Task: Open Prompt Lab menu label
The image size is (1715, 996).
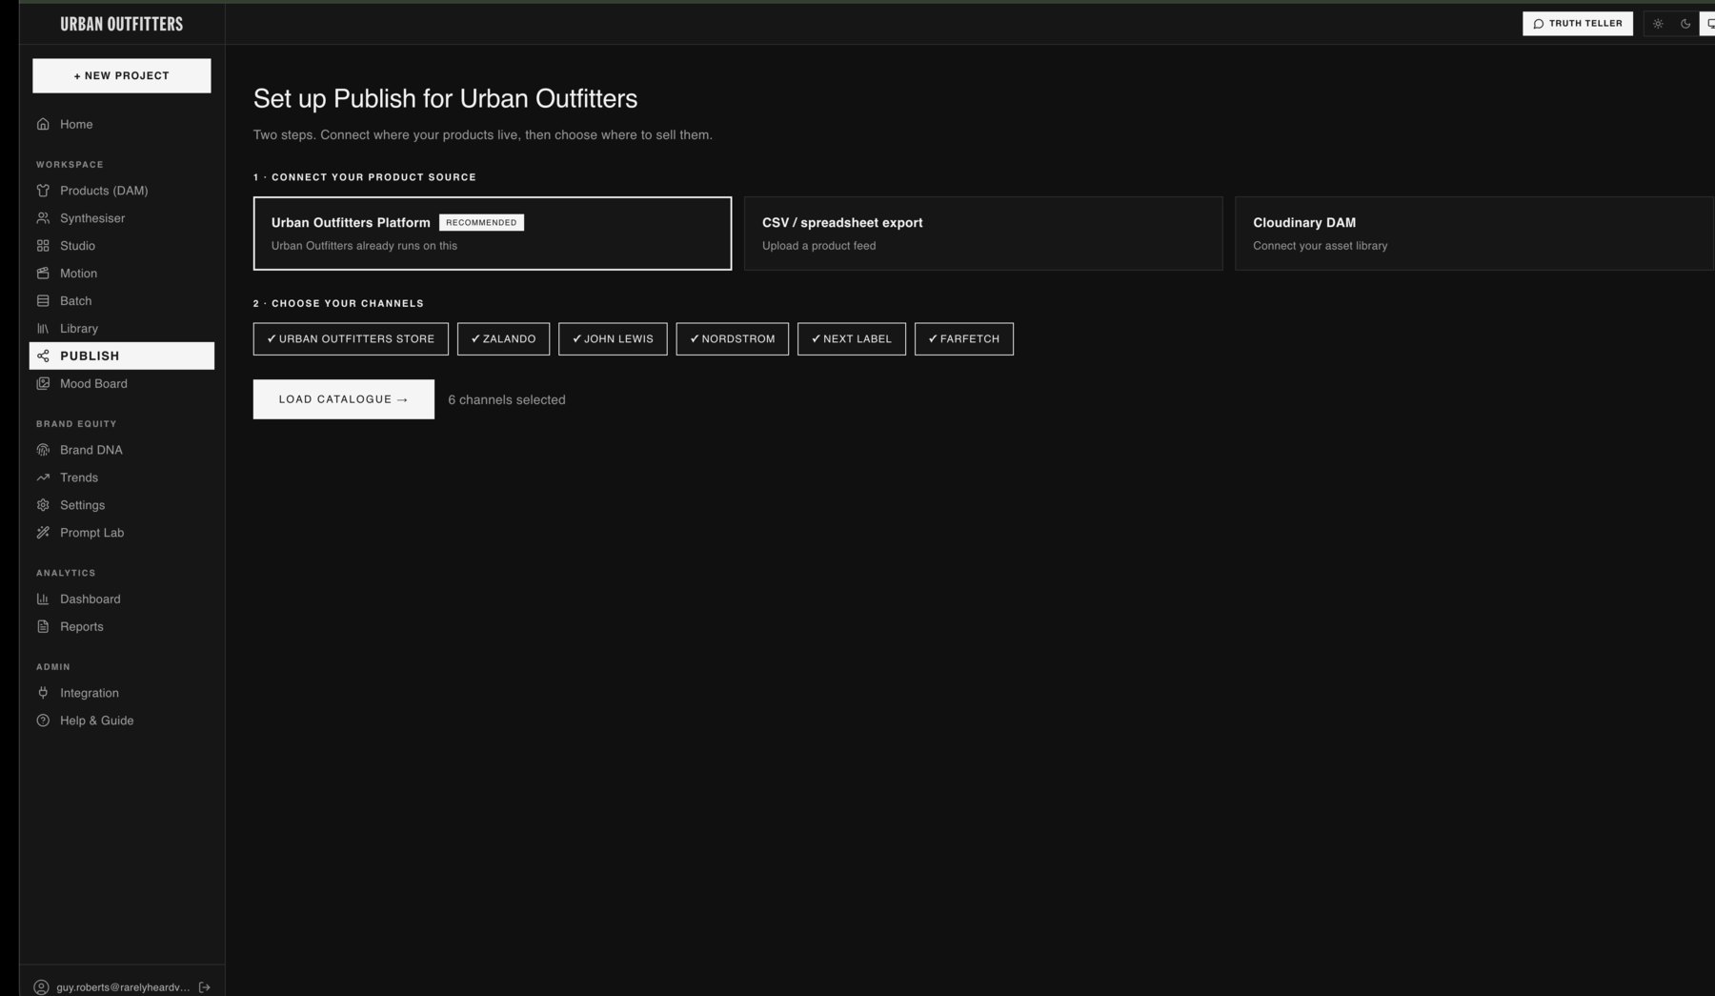Action: 92,533
